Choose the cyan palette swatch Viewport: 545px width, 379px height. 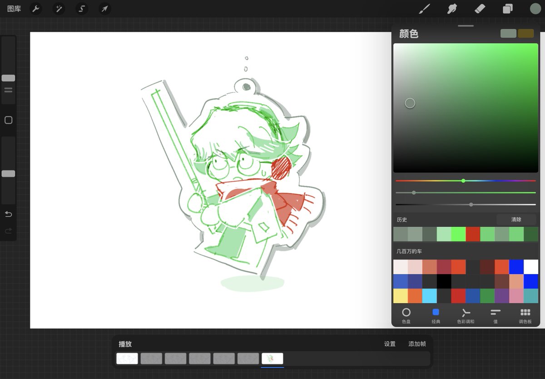tap(430, 296)
